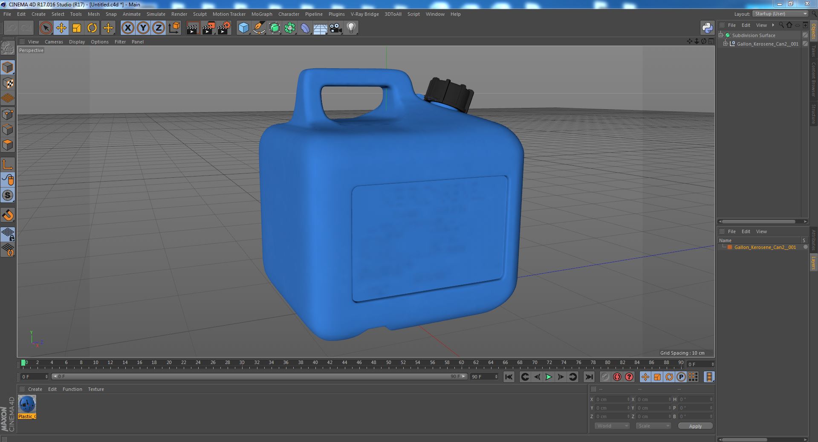Toggle rotation keyframe recording

pyautogui.click(x=669, y=377)
